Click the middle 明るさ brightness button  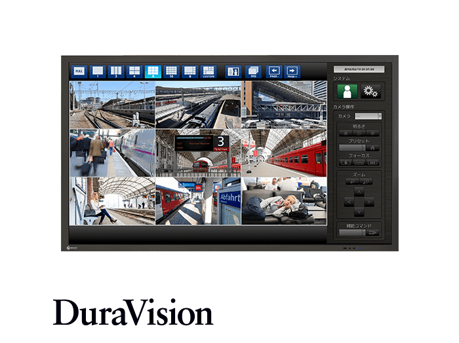point(359,134)
